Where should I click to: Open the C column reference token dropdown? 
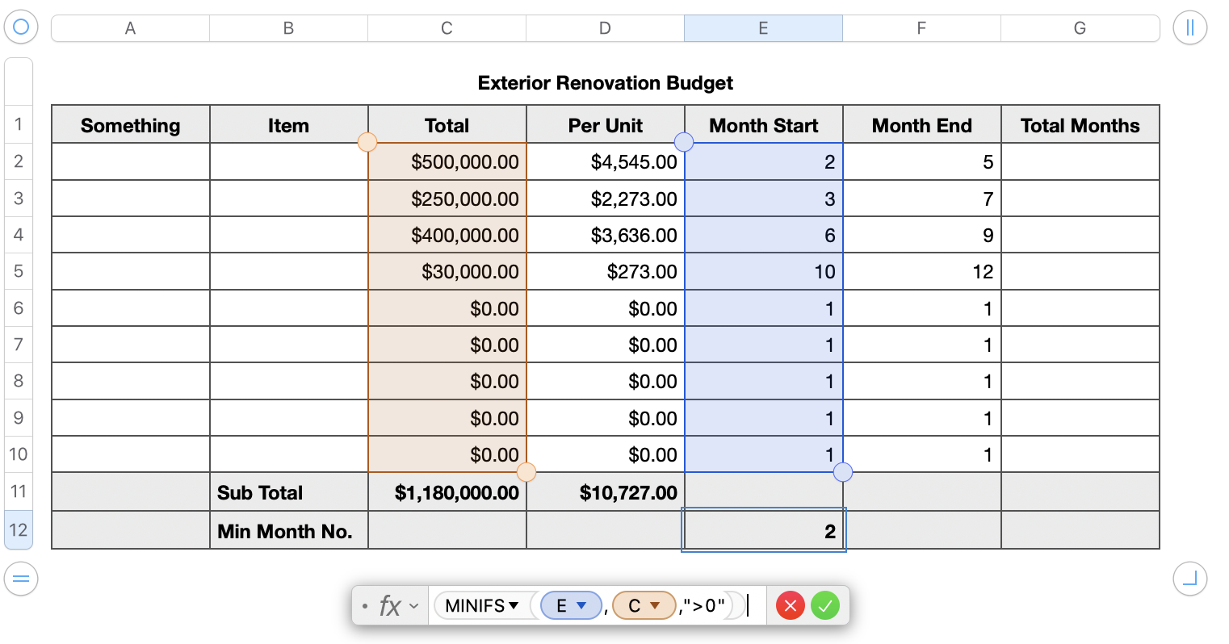coord(655,605)
